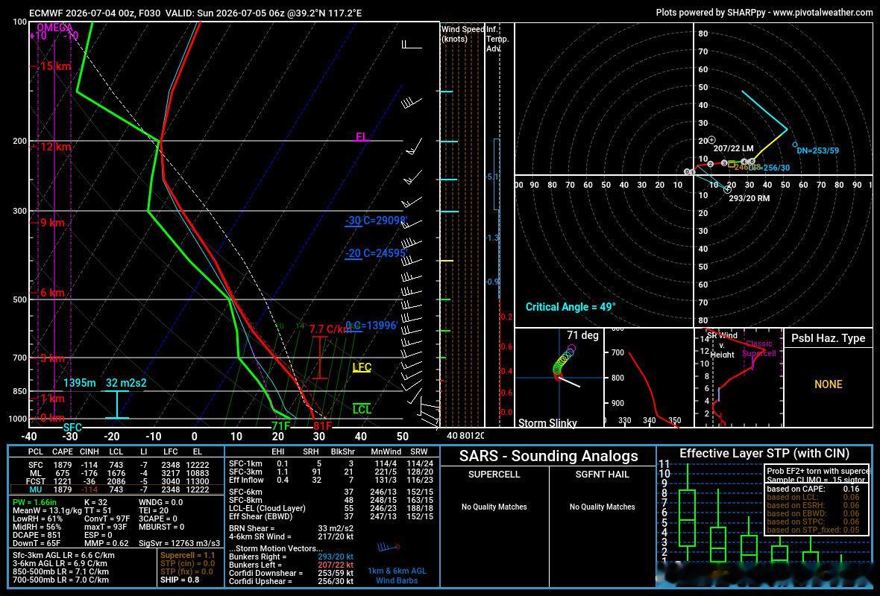Click No Quality Matches under SUPERCELL
Viewport: 880px width, 596px height.
click(x=494, y=507)
